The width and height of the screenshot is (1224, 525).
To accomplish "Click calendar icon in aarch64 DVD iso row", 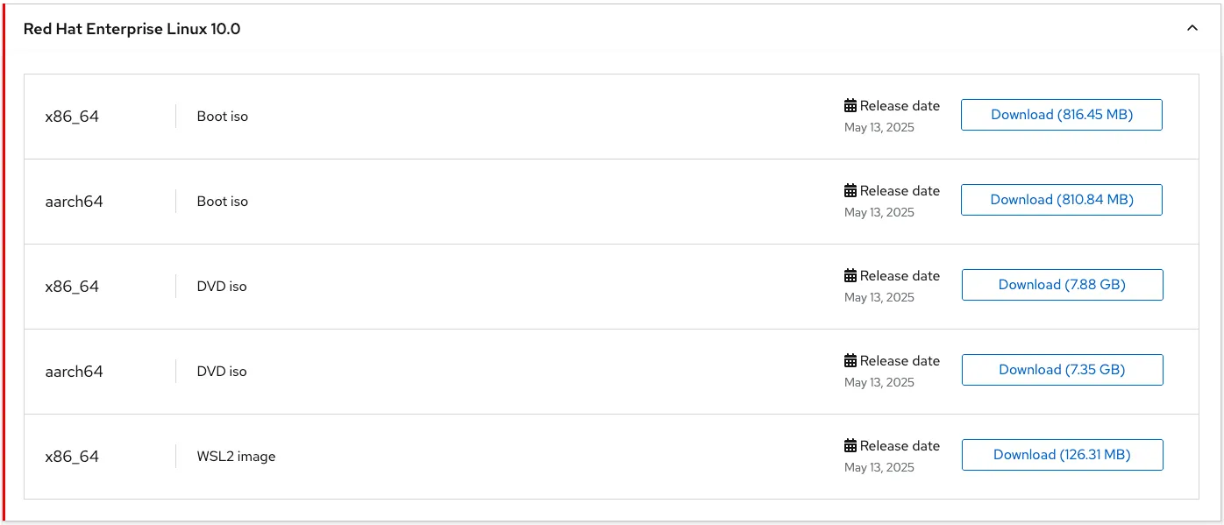I will (850, 361).
